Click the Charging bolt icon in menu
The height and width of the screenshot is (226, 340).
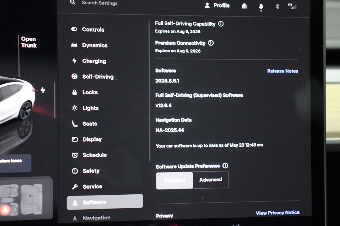75,60
